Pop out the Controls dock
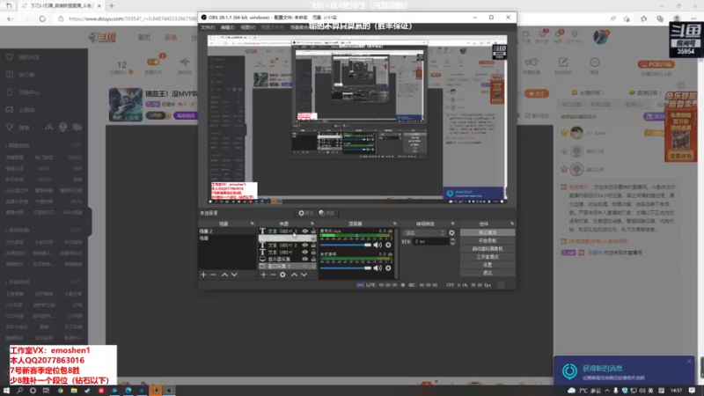Screen dimensions: 704x396 pyautogui.click(x=512, y=224)
